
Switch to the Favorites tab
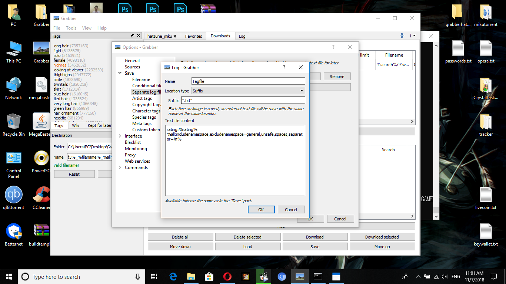[194, 36]
